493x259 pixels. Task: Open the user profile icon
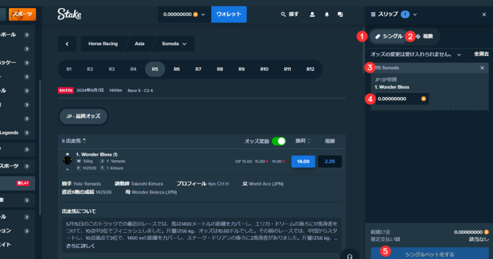coord(312,14)
